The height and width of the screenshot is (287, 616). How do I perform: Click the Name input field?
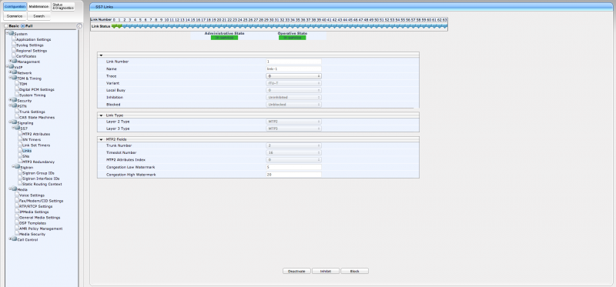(294, 68)
